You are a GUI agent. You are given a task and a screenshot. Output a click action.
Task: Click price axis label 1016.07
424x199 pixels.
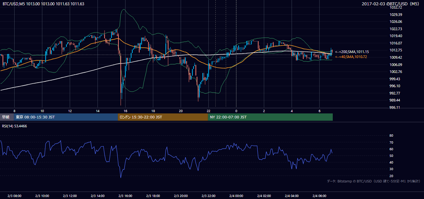click(396, 43)
